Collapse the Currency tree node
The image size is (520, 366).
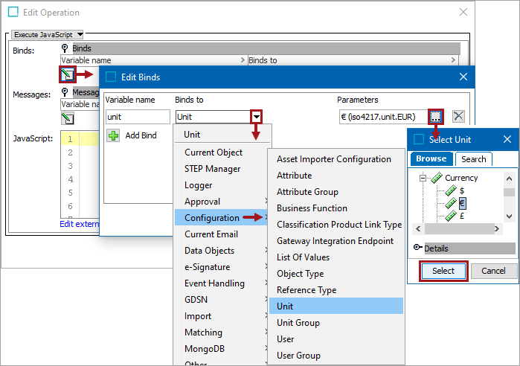click(422, 179)
